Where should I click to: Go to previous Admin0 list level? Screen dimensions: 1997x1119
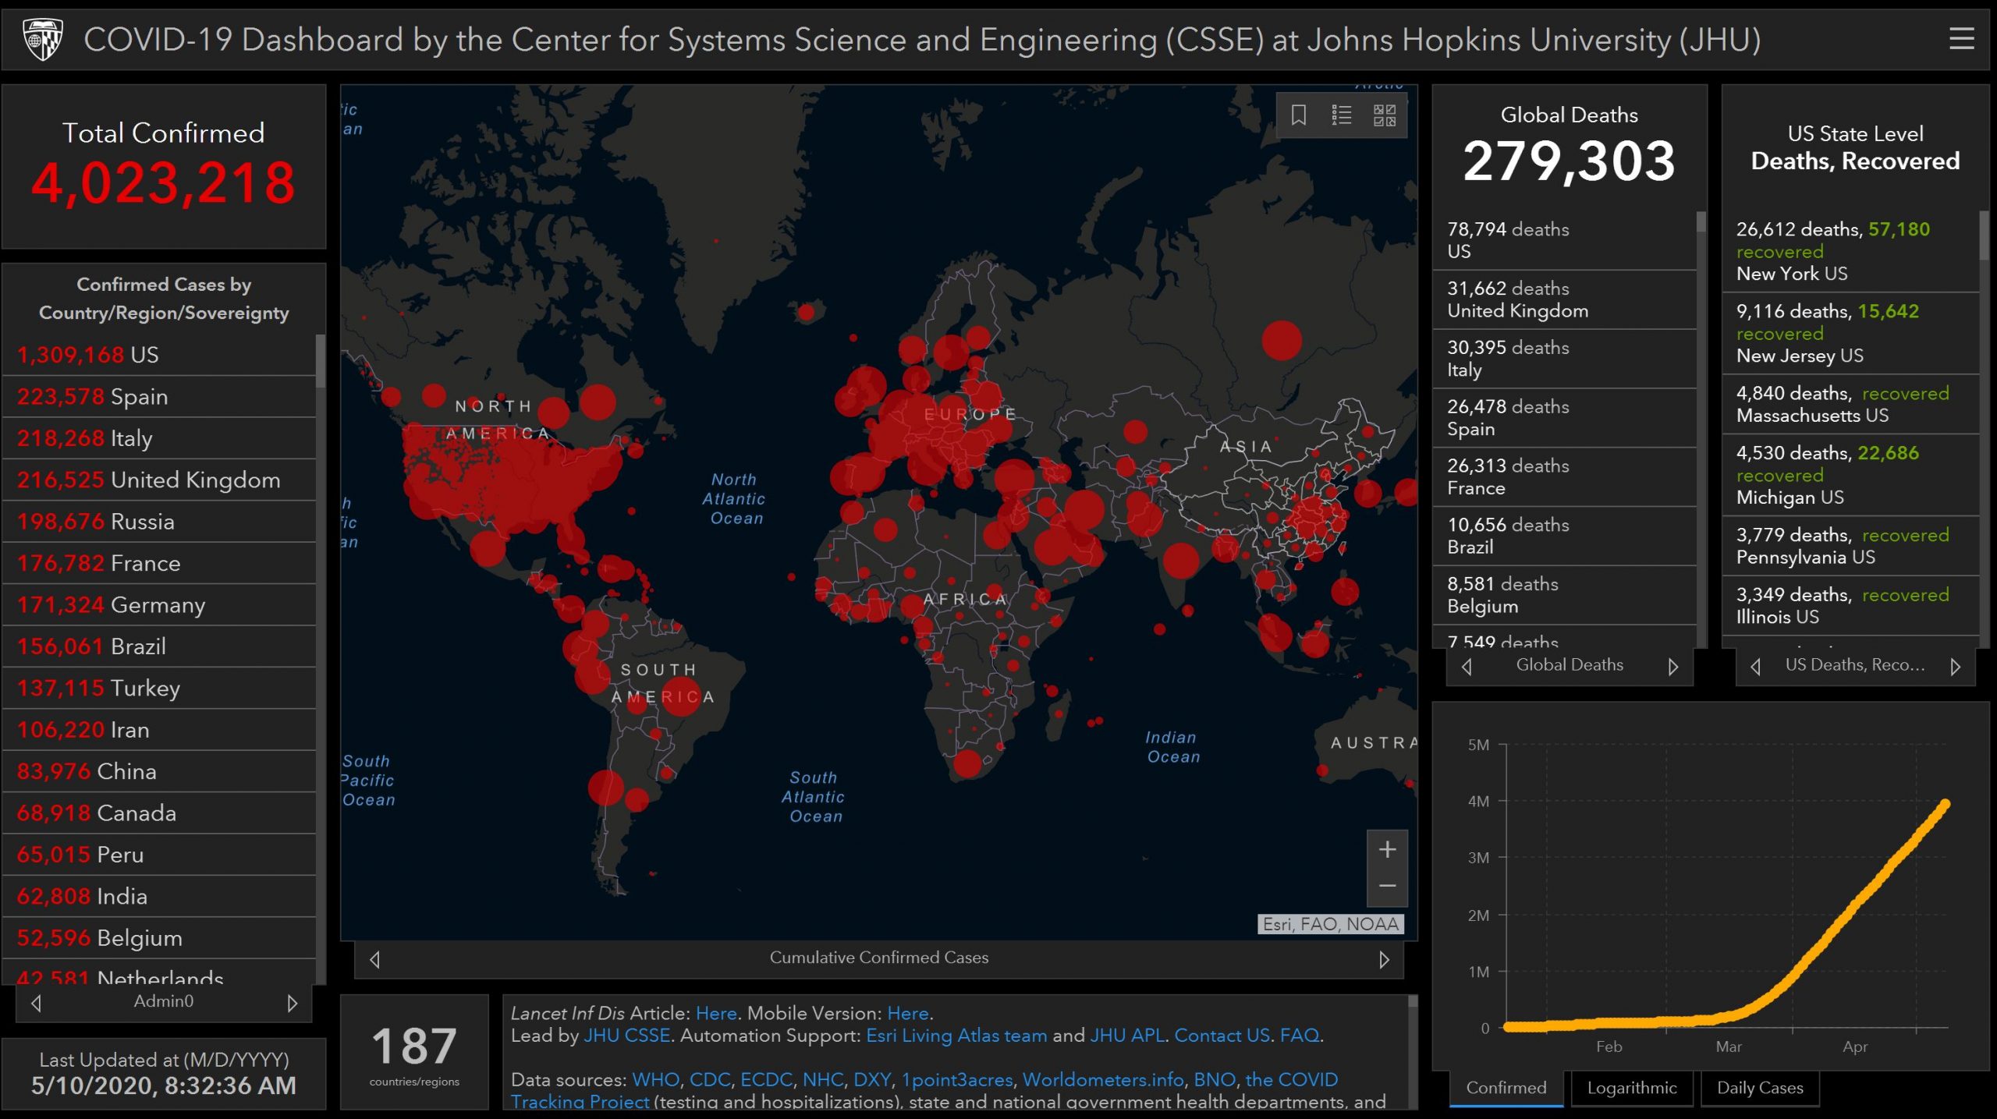click(x=36, y=1003)
